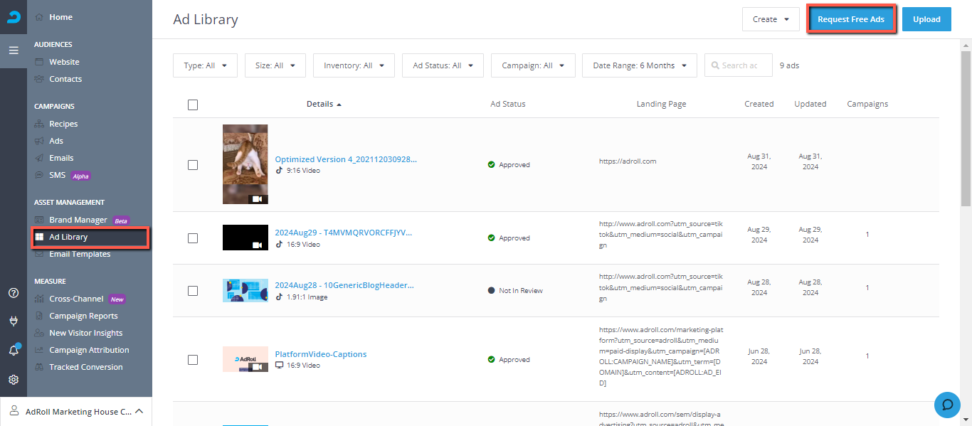Click the Campaign Reports icon
This screenshot has height=426, width=972.
39,316
